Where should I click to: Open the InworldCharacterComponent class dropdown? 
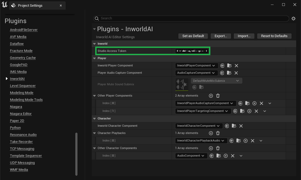coord(199,126)
